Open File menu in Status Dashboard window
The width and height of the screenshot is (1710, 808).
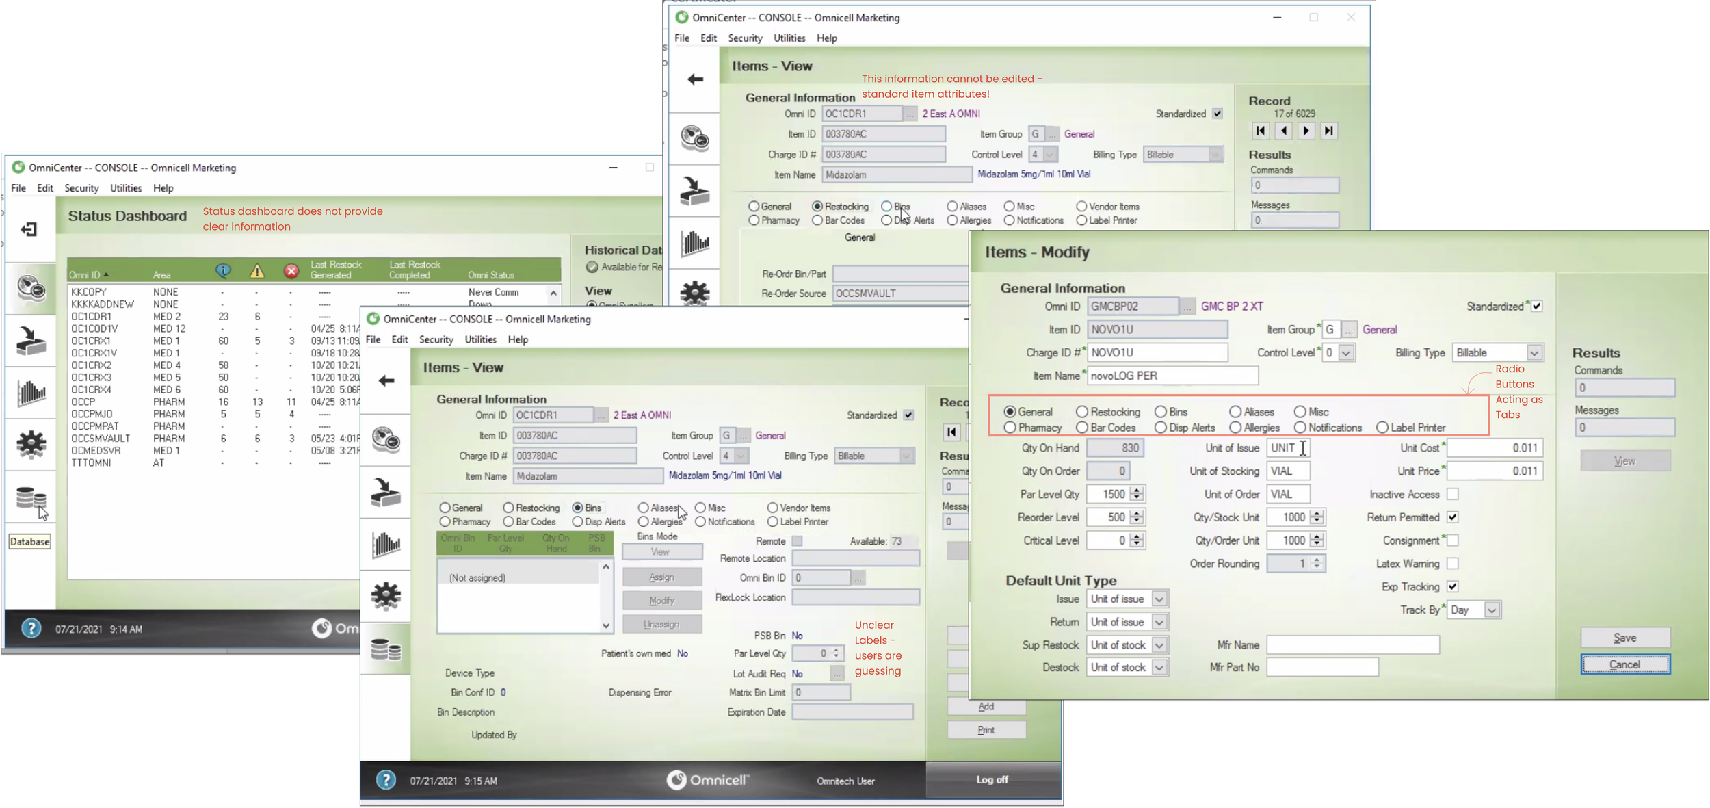coord(18,188)
